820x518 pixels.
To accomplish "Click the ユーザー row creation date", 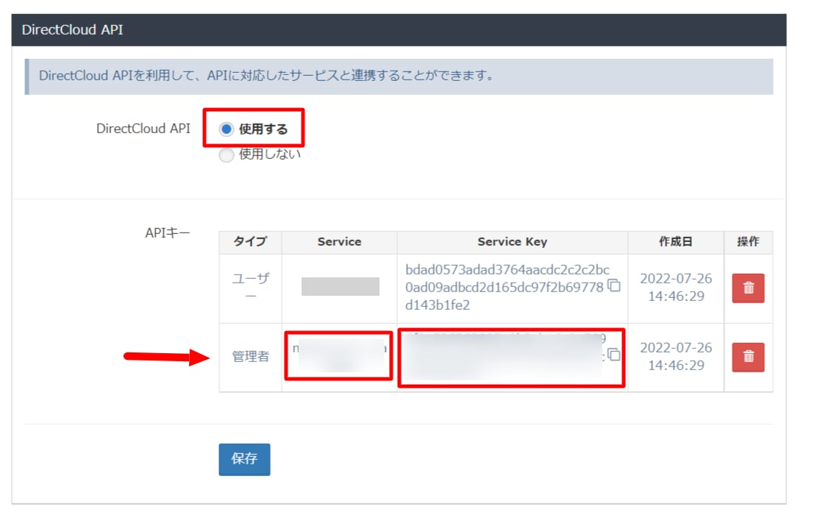I will [676, 287].
